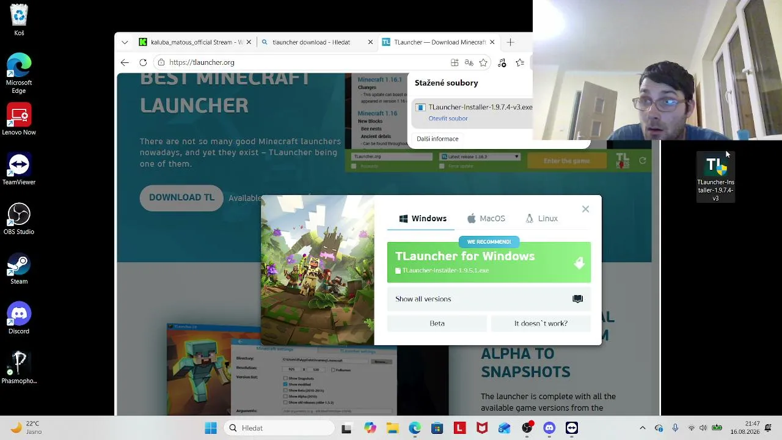782x440 pixels.
Task: Download TLauncher for Windows installer
Action: pyautogui.click(x=489, y=262)
